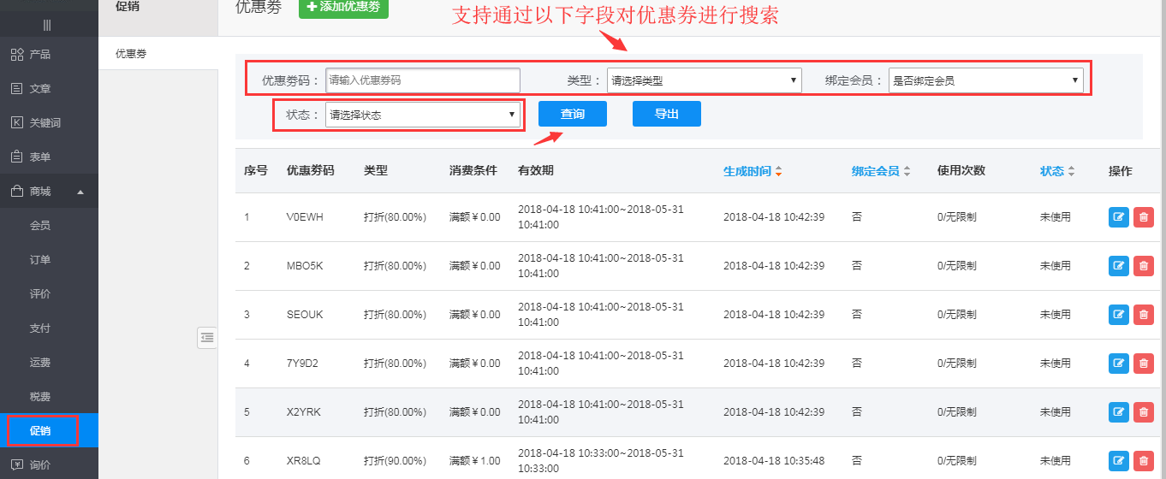Click edit icon for coupon X2YRK

click(x=1119, y=412)
